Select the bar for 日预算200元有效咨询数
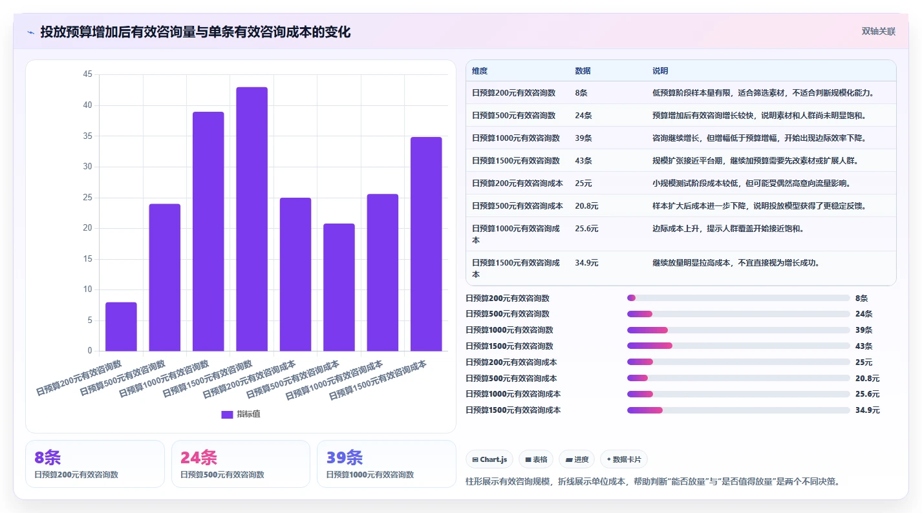This screenshot has width=922, height=513. (x=121, y=327)
